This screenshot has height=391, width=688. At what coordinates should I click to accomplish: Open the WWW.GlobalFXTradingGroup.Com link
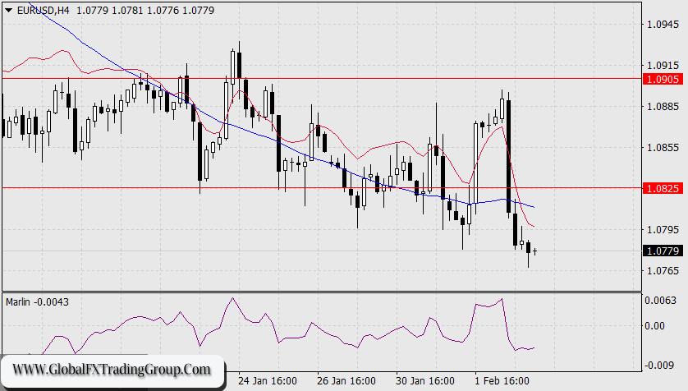tap(112, 370)
